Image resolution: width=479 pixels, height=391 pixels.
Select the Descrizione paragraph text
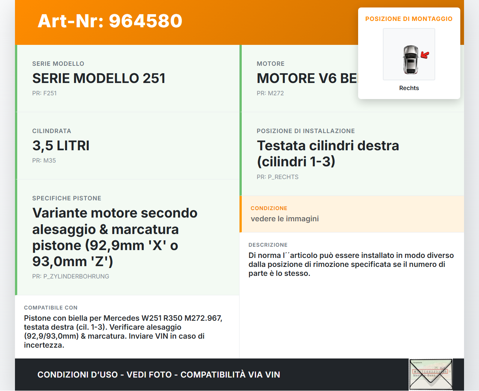coord(351,264)
